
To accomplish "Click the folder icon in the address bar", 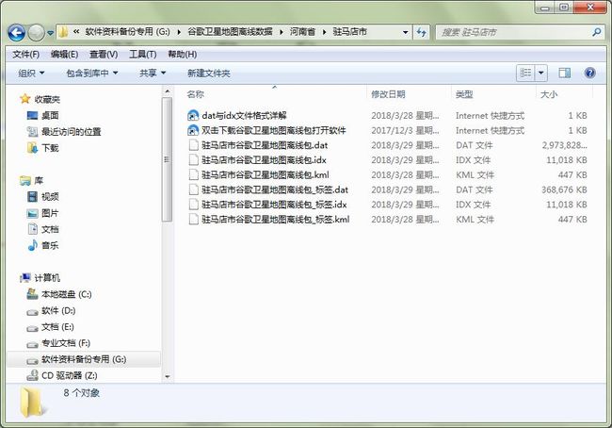I will click(x=63, y=32).
